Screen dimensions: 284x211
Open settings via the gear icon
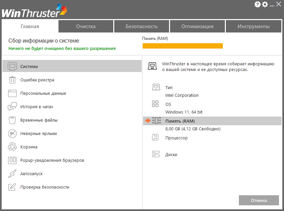[265, 4]
